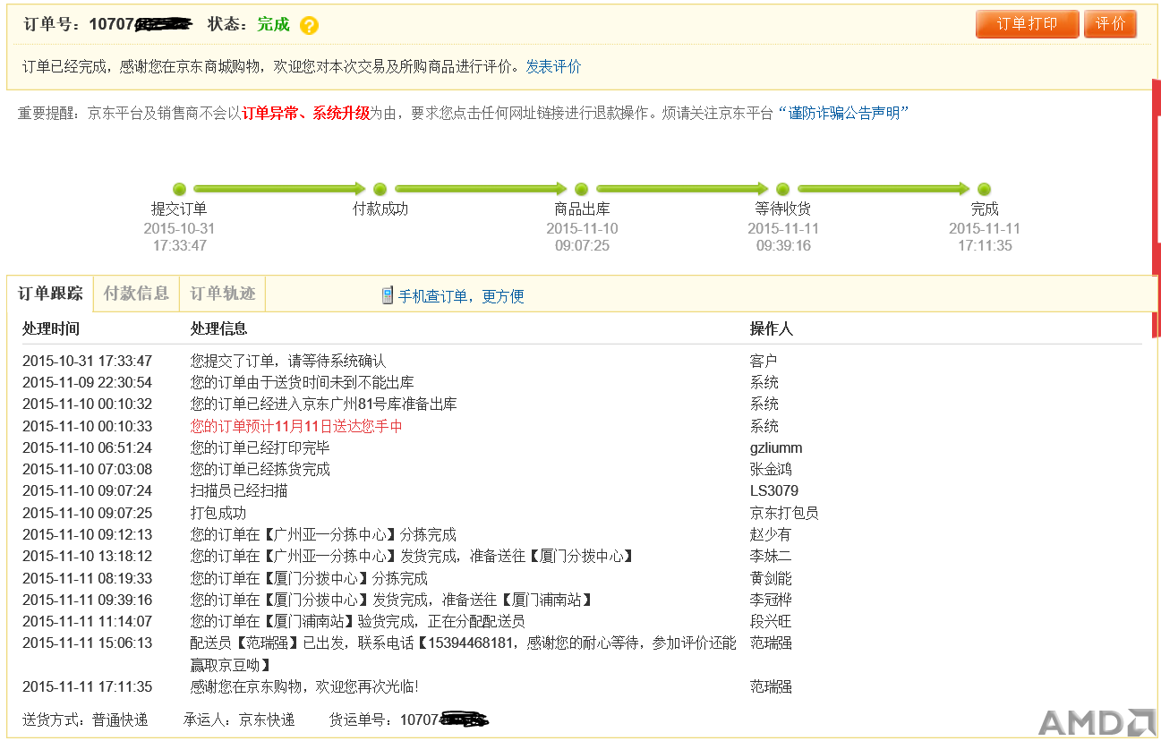Screen dimensions: 1161x741
Task: Click timestamp 2015-11-09 22:30:54
Action: coord(87,382)
